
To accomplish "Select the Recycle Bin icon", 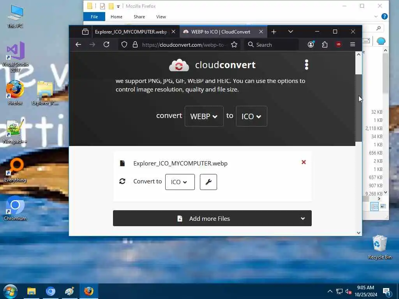I will click(380, 247).
